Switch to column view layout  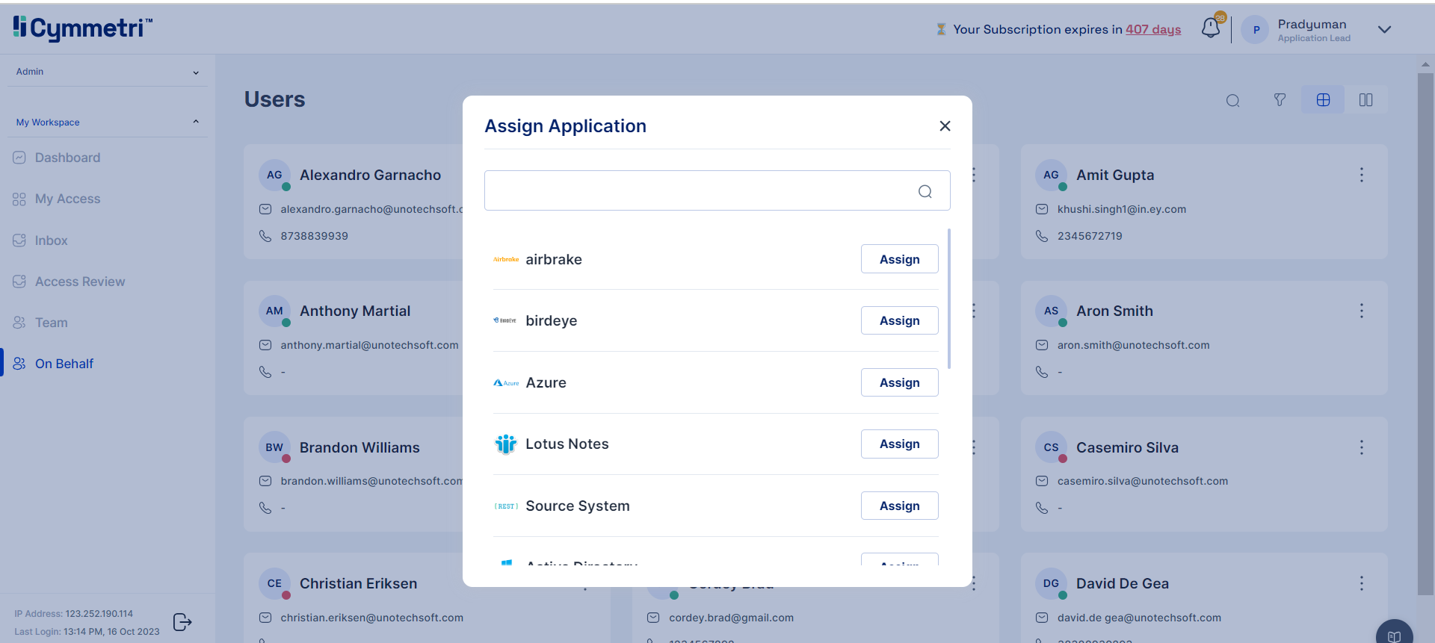[1365, 100]
